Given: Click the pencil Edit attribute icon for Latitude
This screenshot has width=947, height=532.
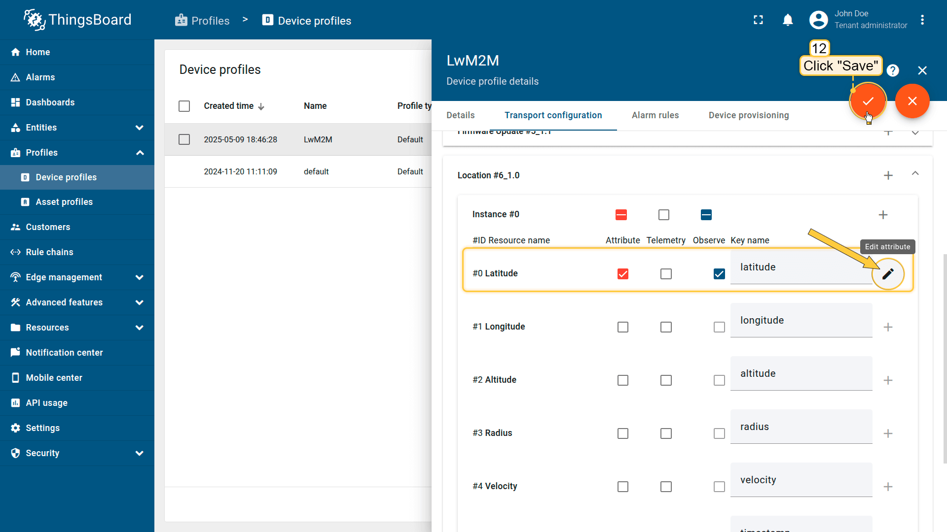Looking at the screenshot, I should click(x=888, y=274).
